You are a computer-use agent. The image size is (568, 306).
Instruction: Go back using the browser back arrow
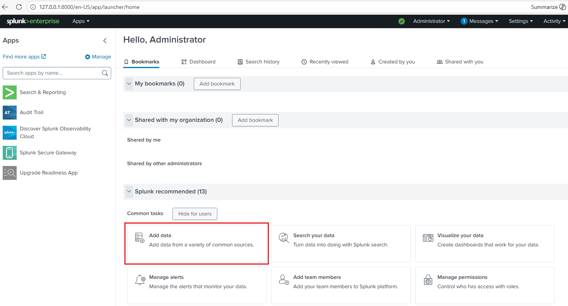point(5,7)
